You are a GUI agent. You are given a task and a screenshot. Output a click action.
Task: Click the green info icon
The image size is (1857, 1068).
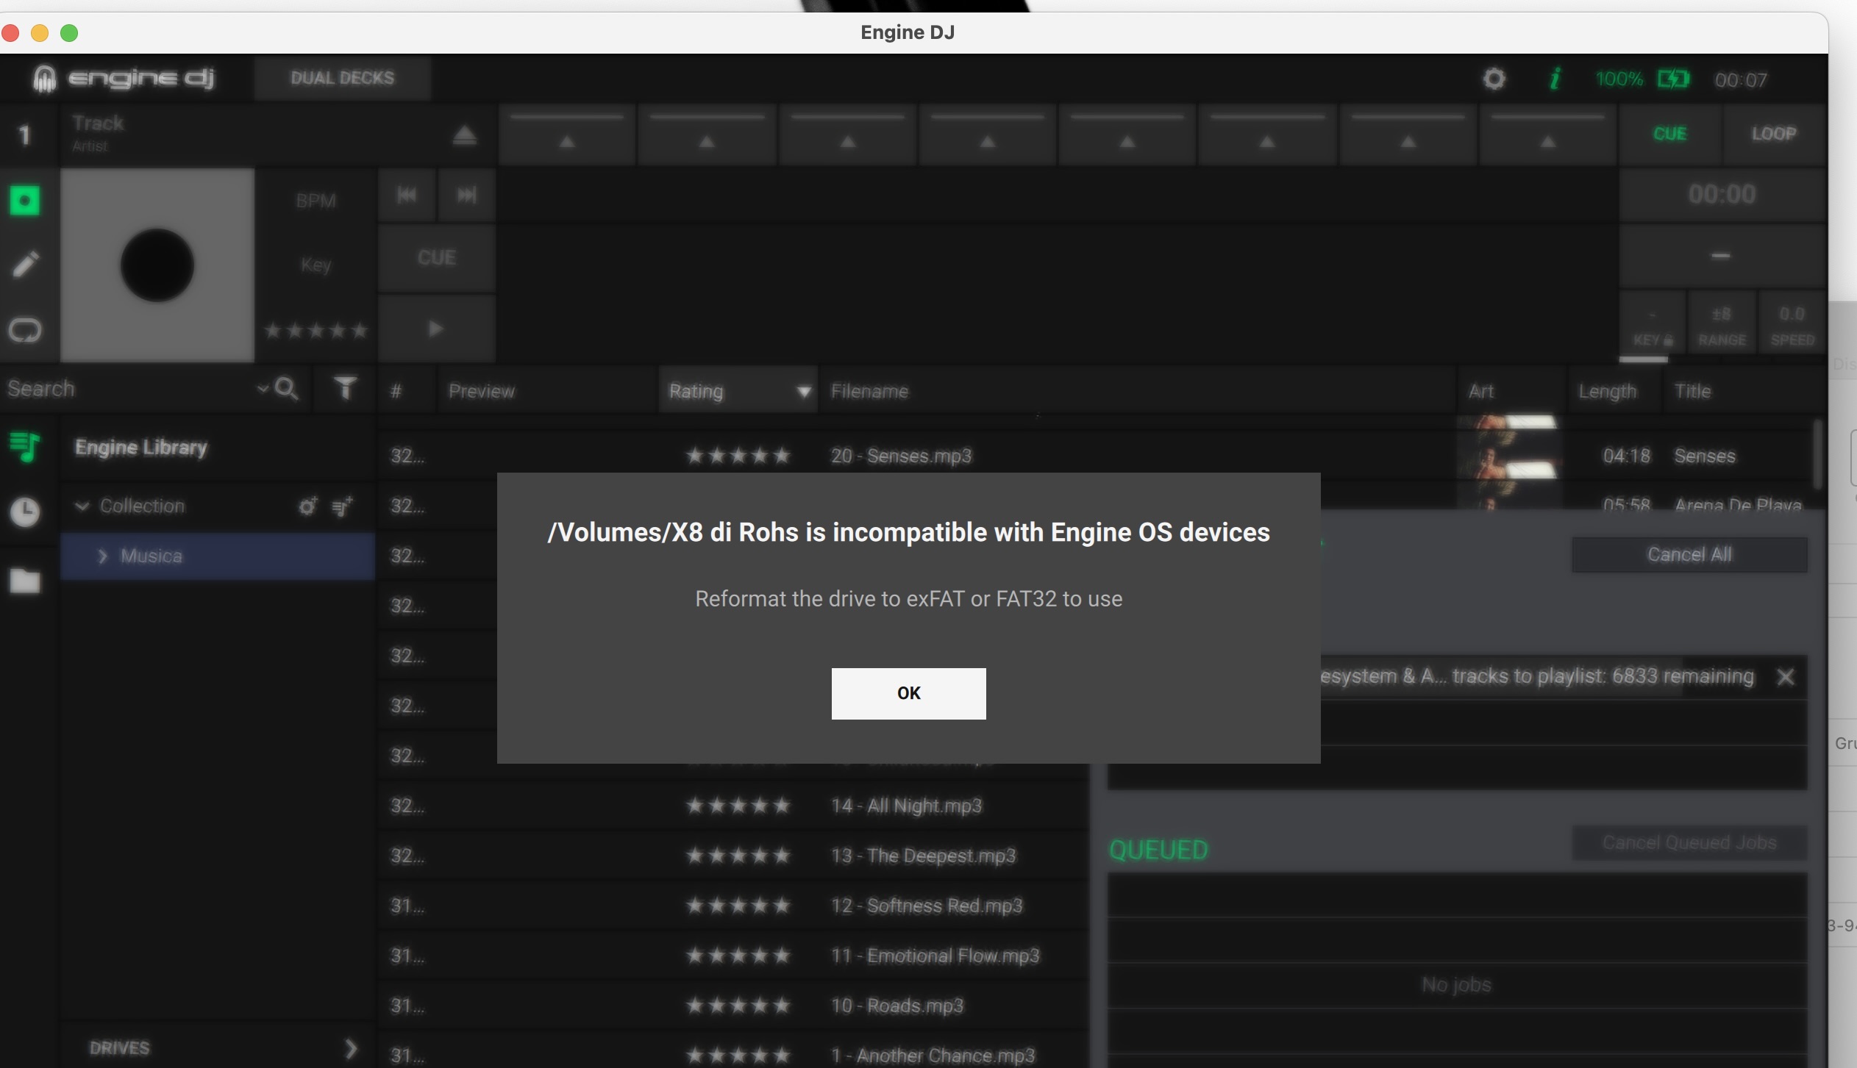pos(1555,79)
